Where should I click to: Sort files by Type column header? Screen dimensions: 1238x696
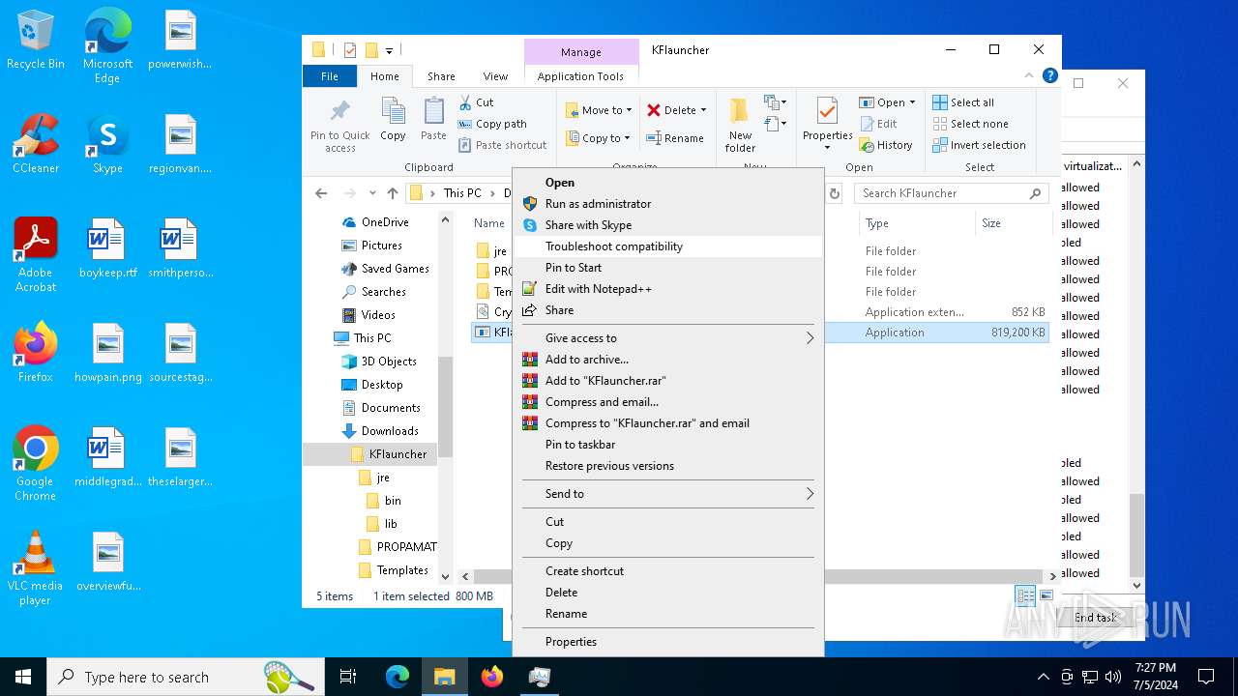pos(916,223)
